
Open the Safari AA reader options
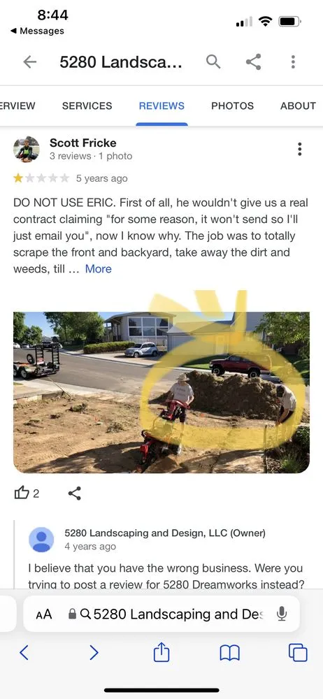44,614
